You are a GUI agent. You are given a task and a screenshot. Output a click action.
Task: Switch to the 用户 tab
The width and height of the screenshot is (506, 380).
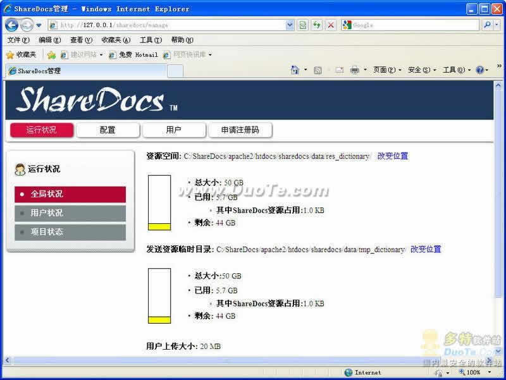click(173, 130)
